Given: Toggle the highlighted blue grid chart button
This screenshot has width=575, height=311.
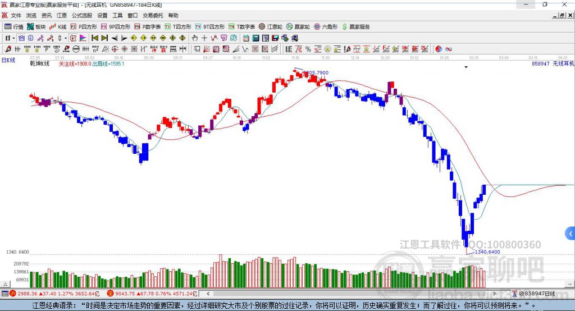Looking at the screenshot, I should [x=21, y=38].
